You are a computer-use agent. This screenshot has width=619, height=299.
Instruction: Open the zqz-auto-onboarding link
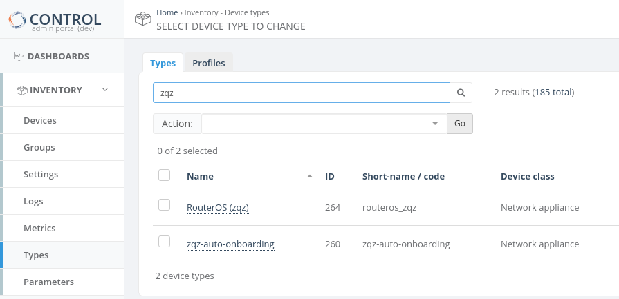tap(230, 244)
